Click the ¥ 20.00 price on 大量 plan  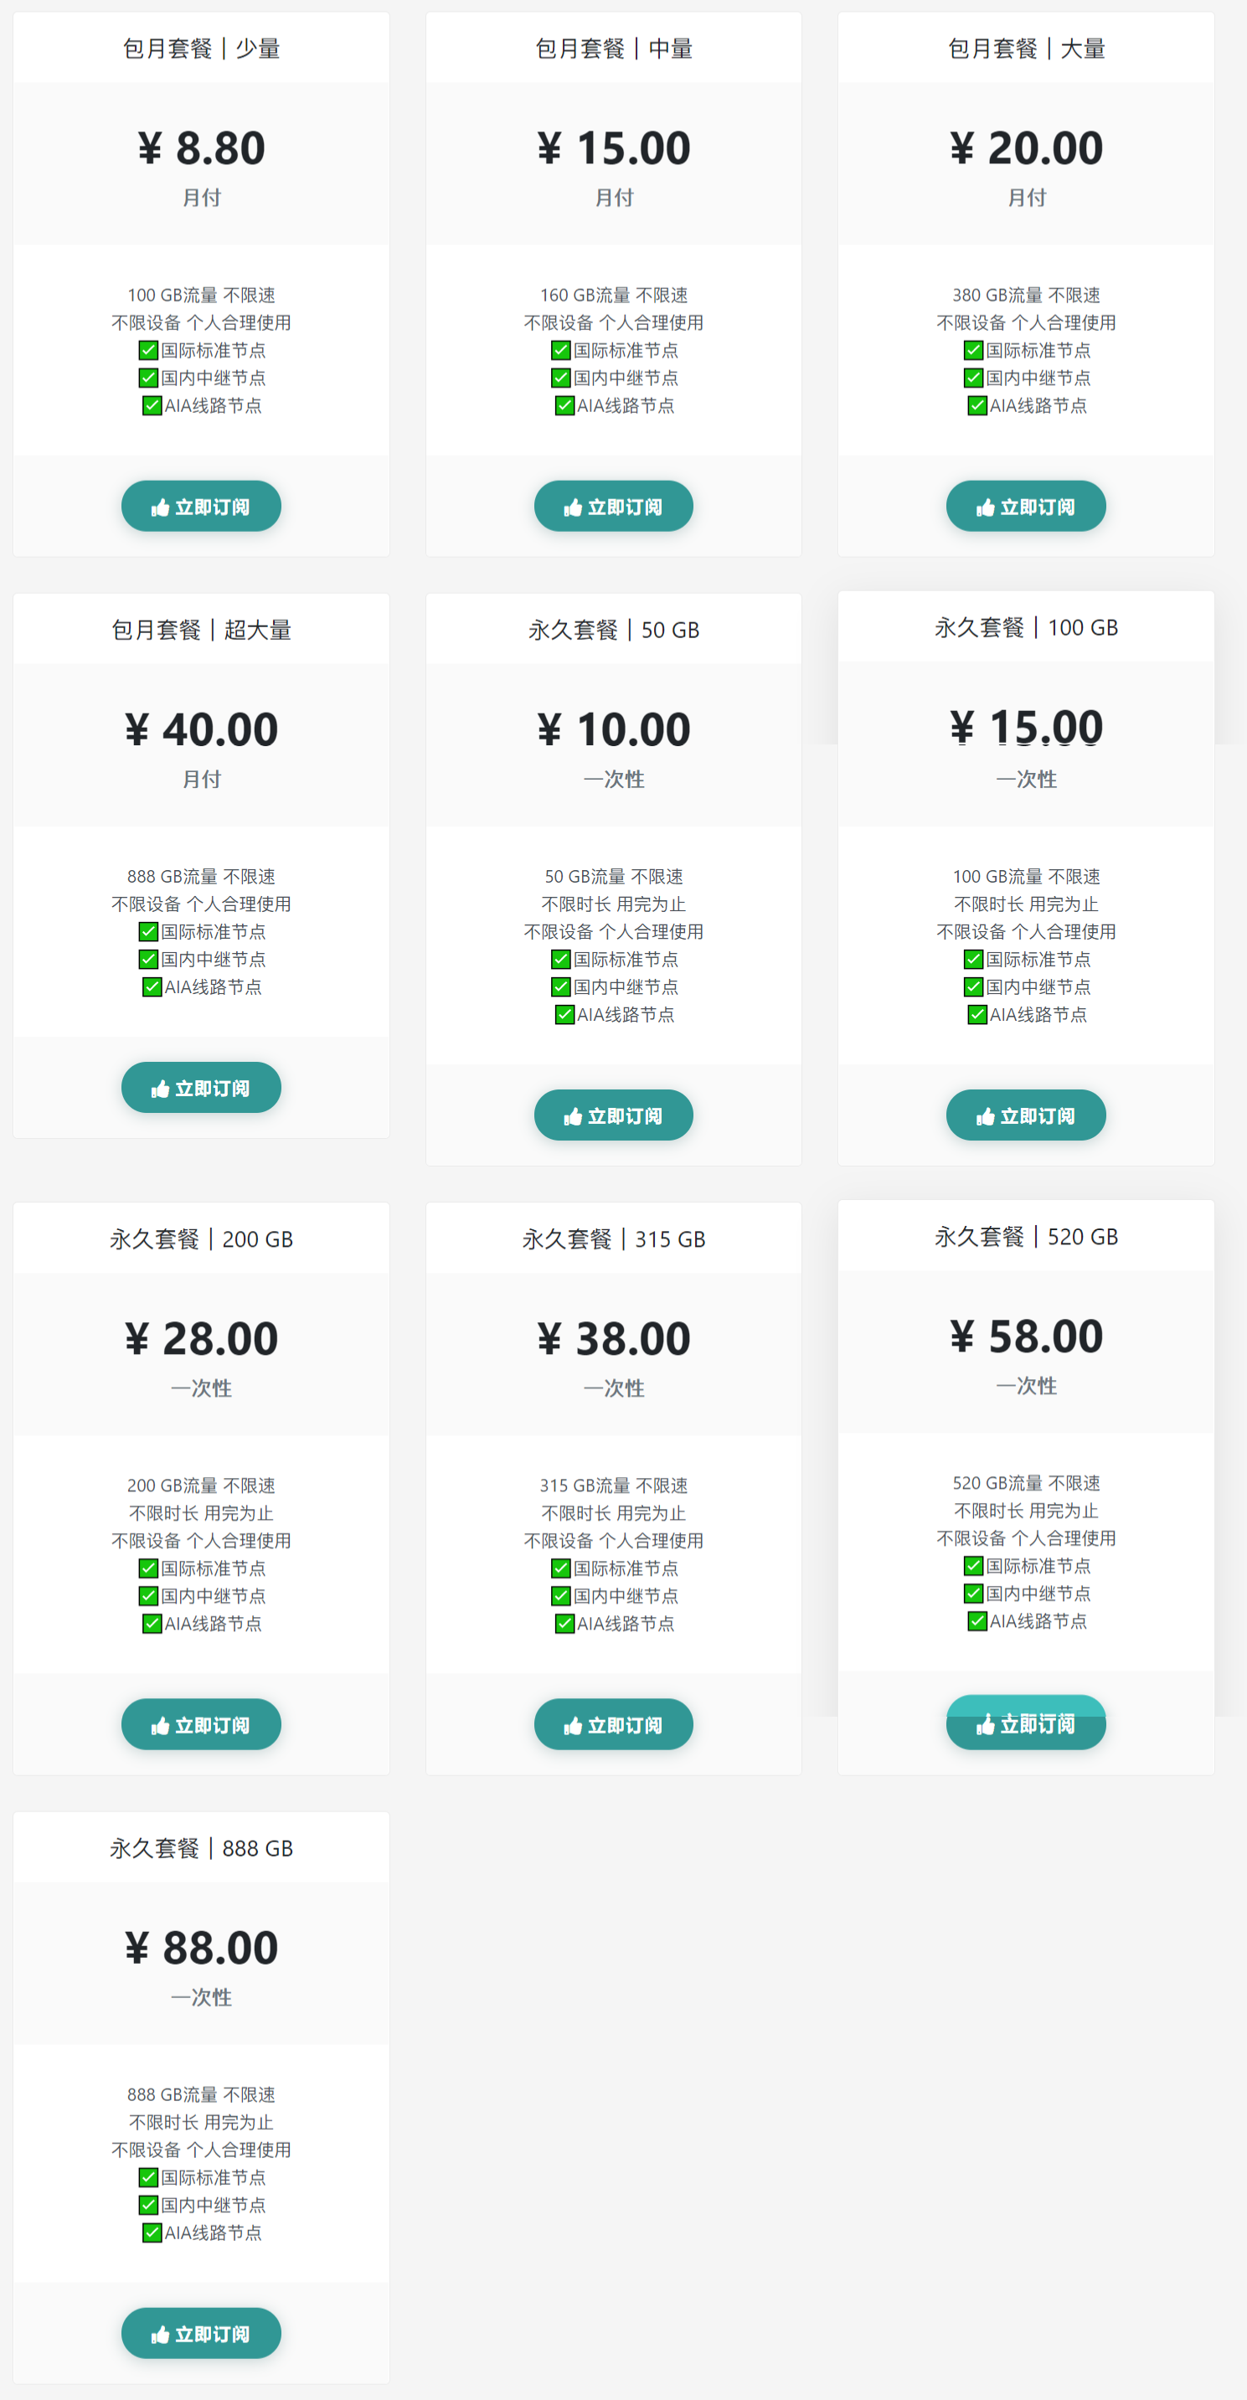1025,148
